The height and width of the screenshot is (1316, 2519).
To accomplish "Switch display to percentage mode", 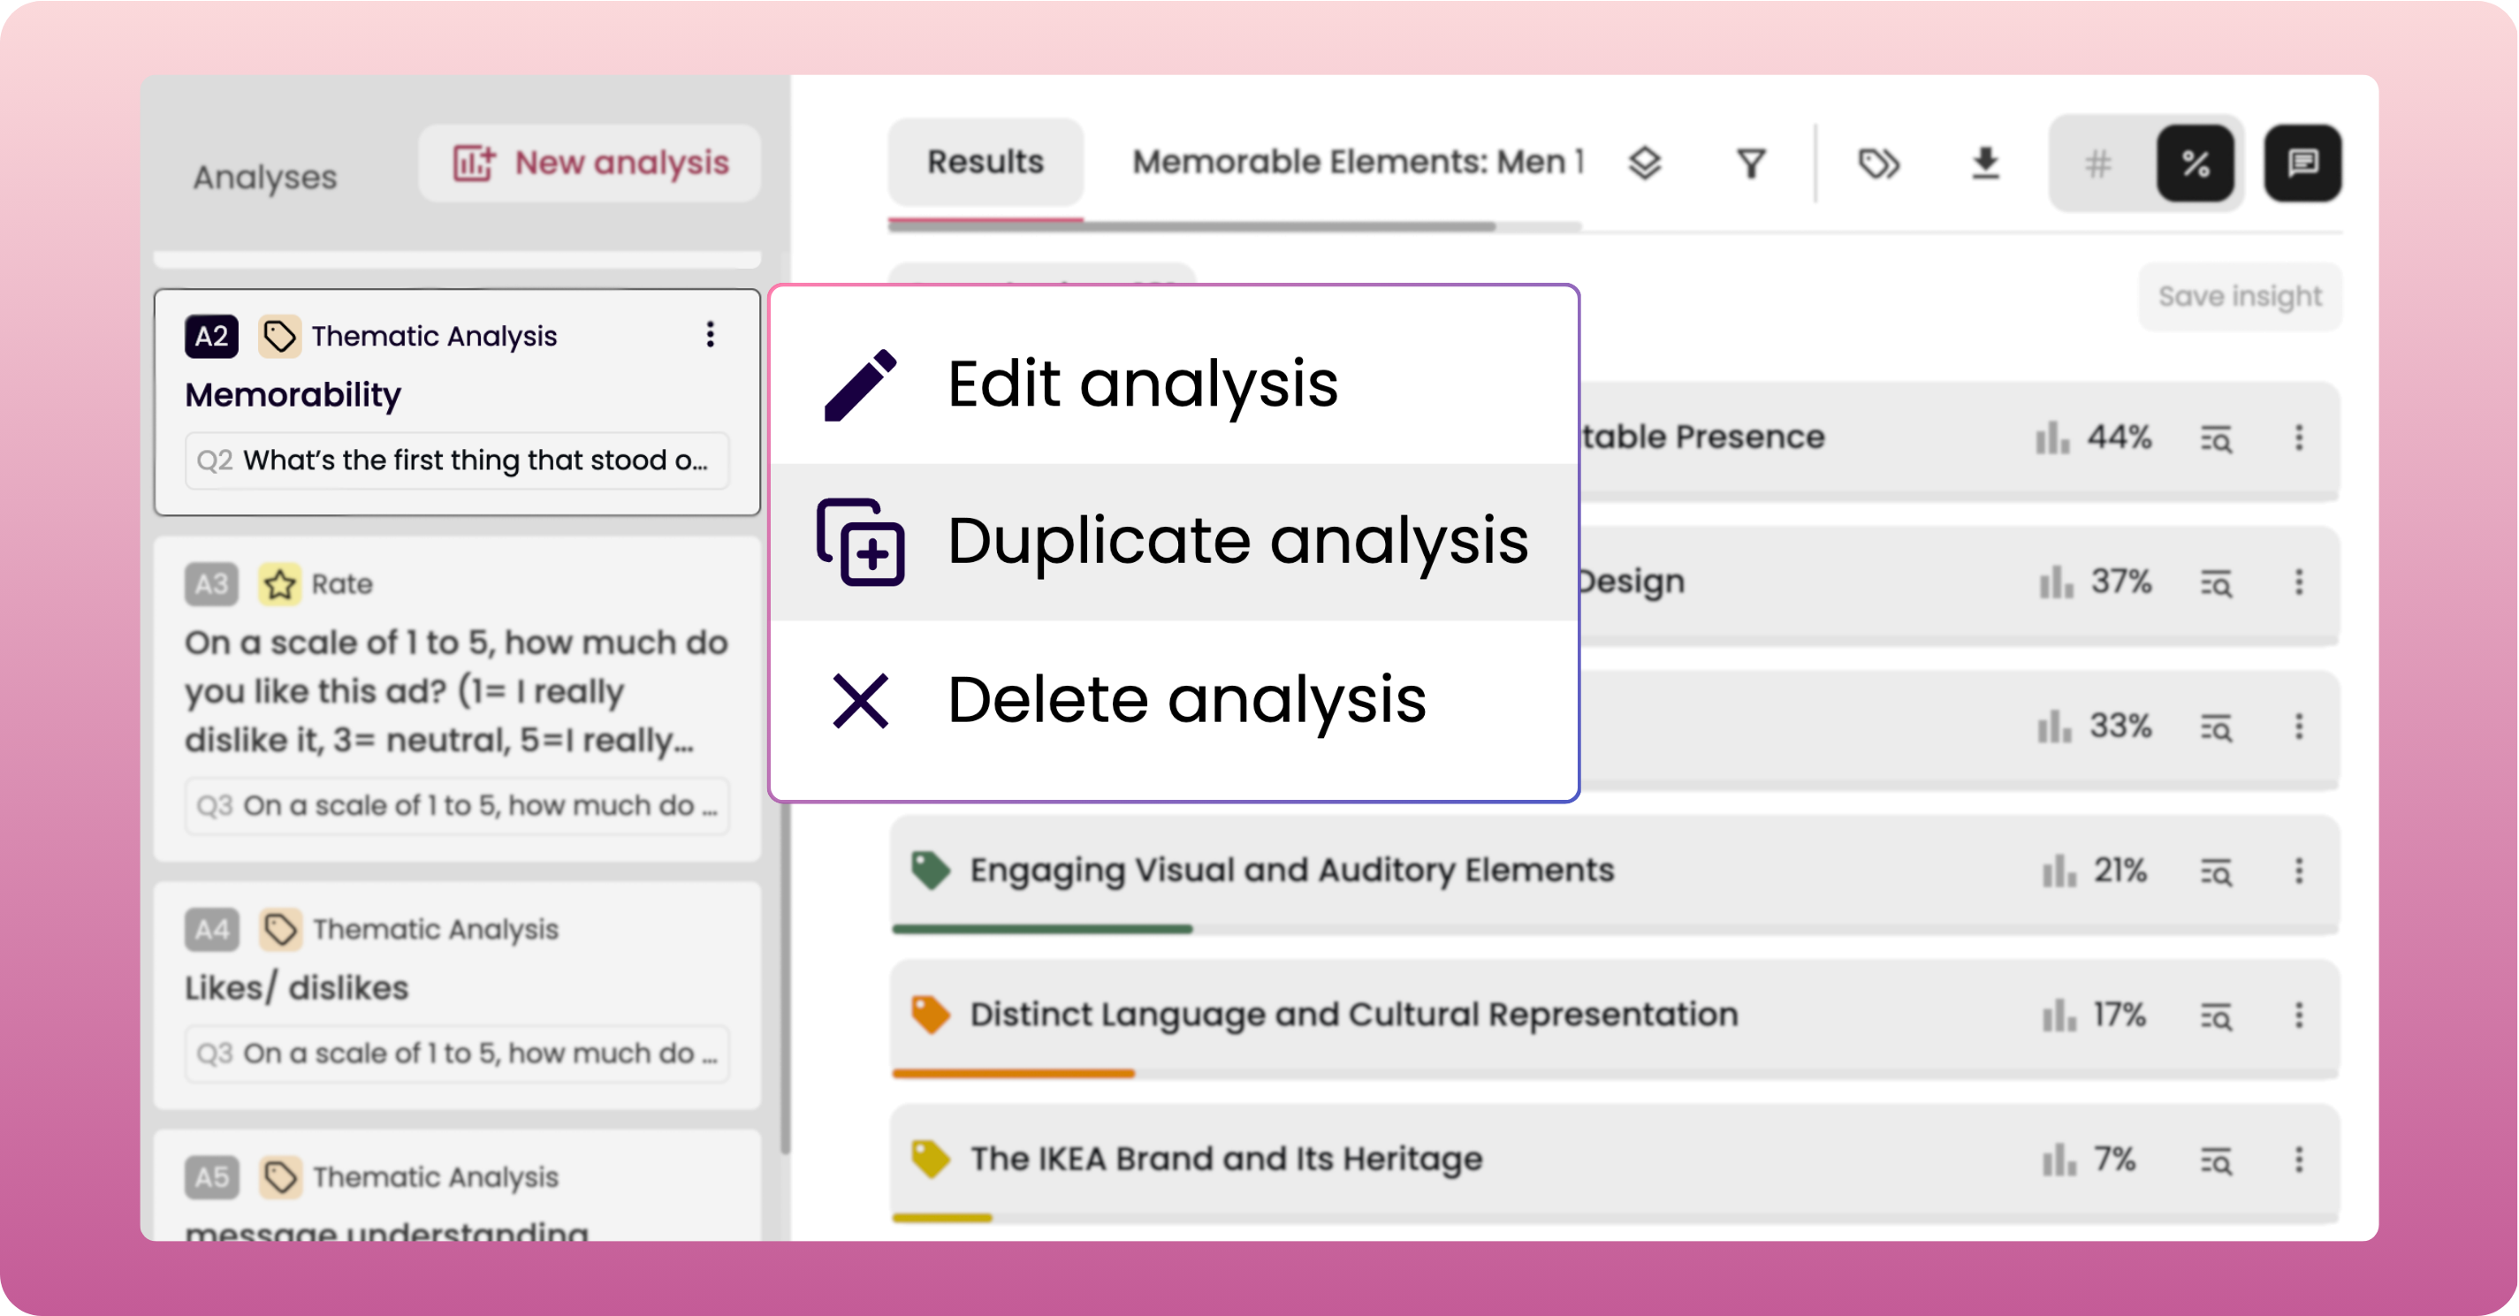I will tap(2196, 164).
